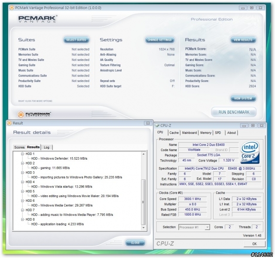Click the Bus Speed 450.0 MHz field

tap(192, 209)
